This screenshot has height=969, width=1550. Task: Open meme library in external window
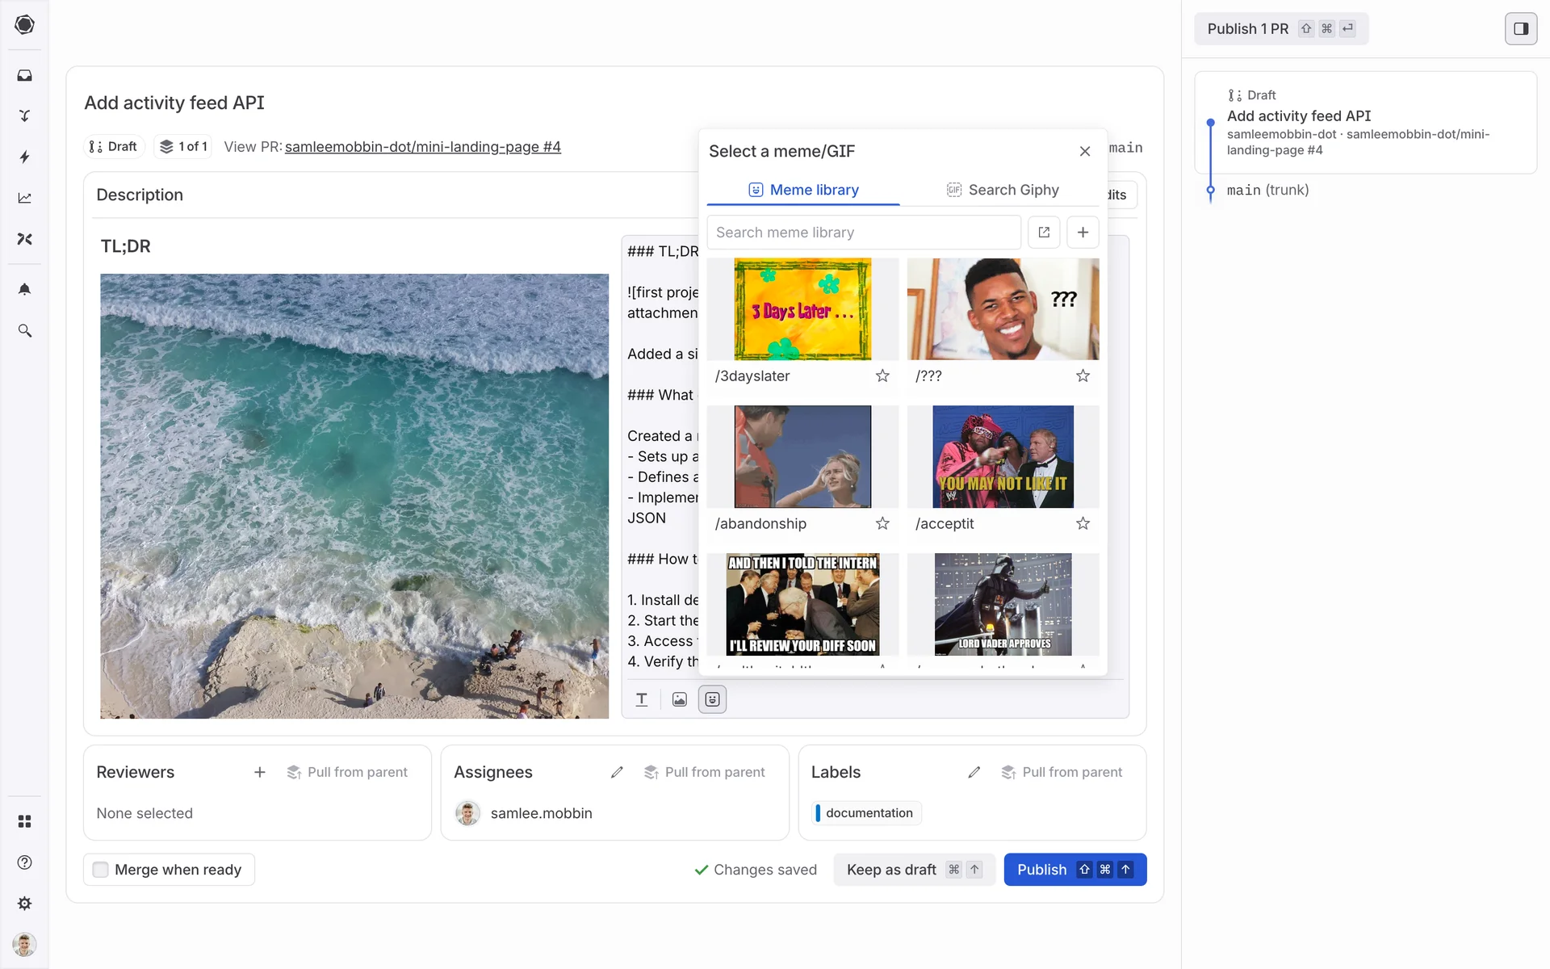1044,233
